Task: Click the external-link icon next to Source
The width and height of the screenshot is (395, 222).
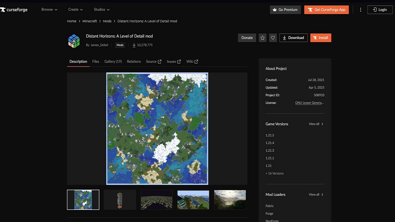Action: [160, 61]
